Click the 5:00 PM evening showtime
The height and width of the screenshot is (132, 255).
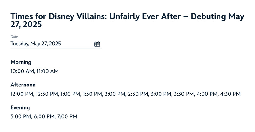pos(21,116)
